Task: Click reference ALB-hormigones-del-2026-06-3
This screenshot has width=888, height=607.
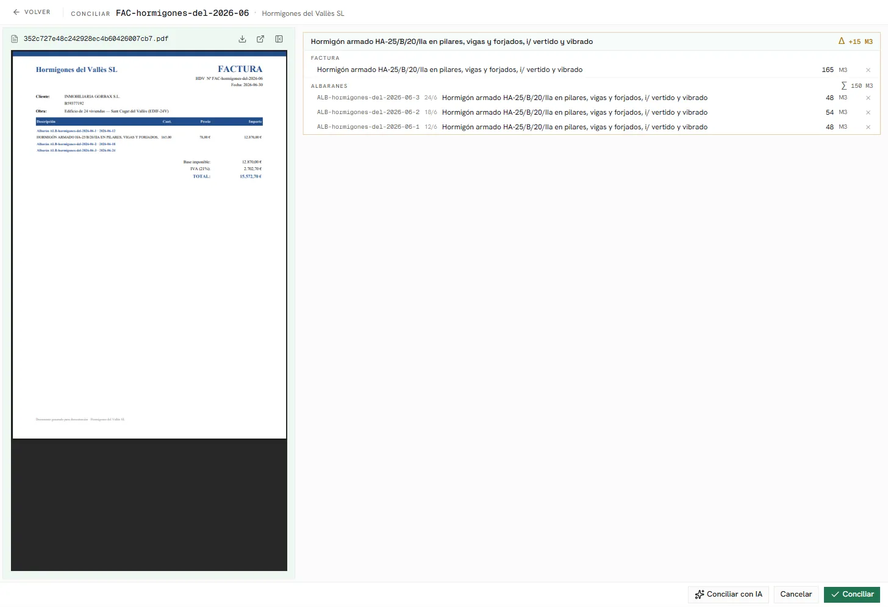Action: [x=368, y=98]
